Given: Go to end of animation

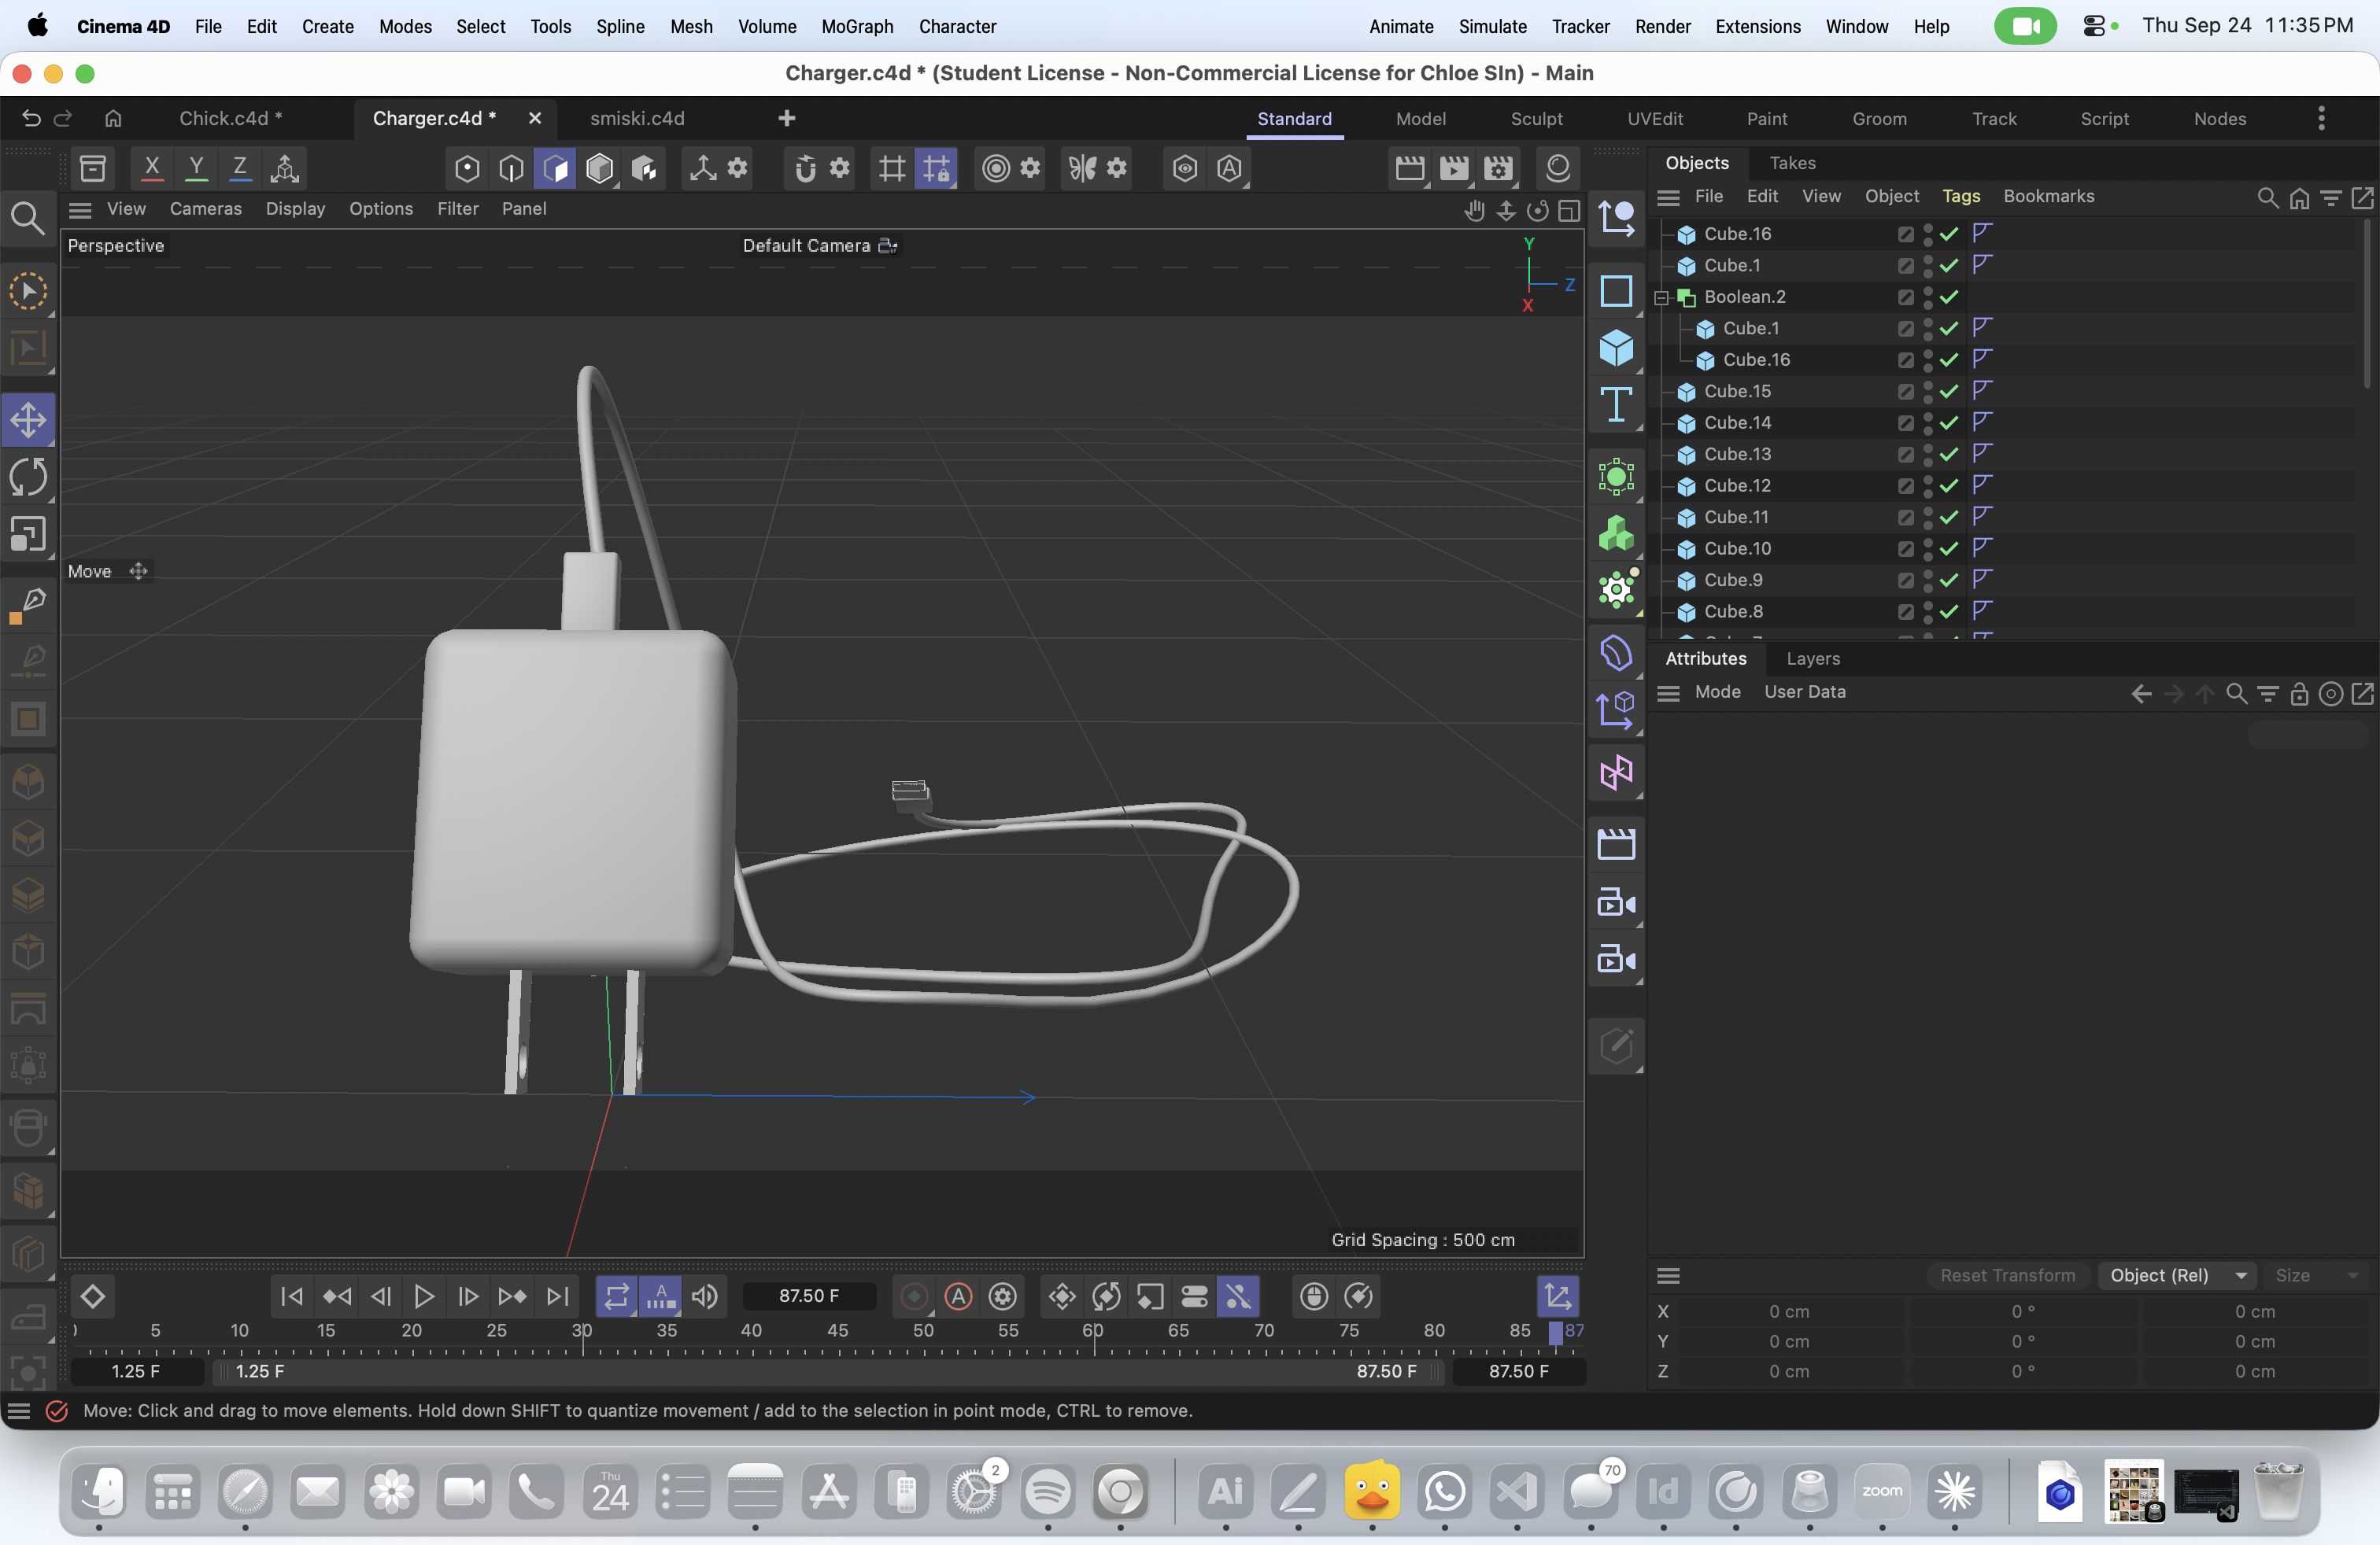Looking at the screenshot, I should click(x=558, y=1296).
